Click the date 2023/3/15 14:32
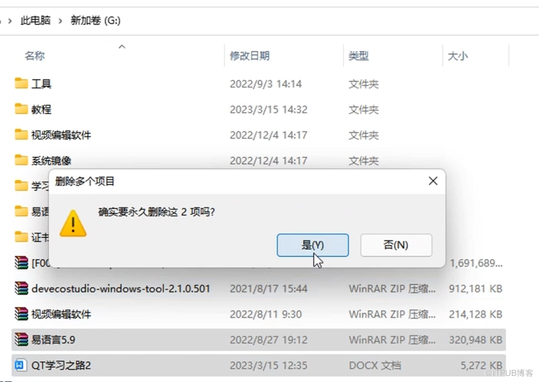 pos(269,110)
